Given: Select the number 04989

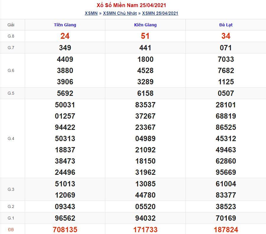Looking at the screenshot, I should (145, 138).
